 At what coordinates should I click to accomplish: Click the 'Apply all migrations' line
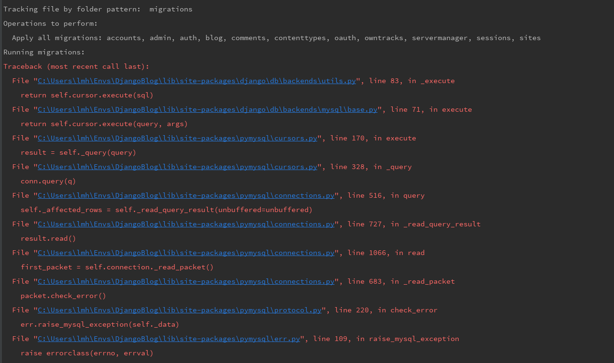[276, 38]
